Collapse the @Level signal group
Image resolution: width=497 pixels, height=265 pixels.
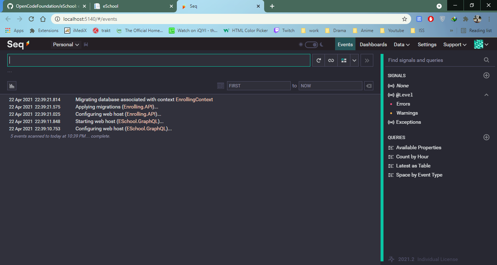click(486, 95)
